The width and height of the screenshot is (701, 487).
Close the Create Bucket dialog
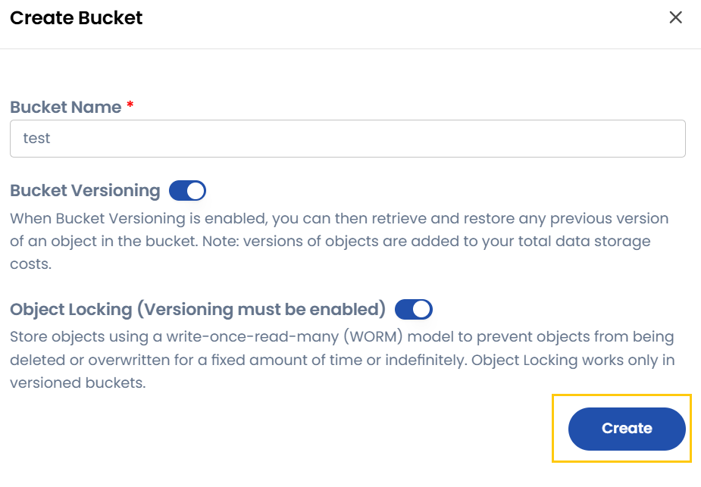click(x=675, y=17)
